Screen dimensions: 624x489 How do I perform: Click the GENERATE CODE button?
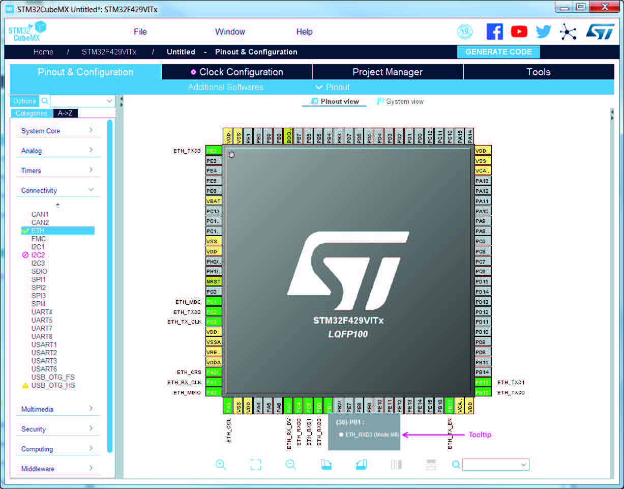pos(498,52)
